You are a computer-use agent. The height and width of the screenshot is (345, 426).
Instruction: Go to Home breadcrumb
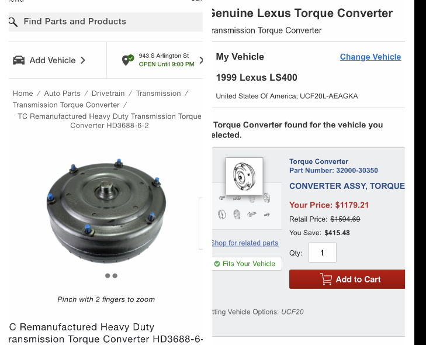pos(23,93)
